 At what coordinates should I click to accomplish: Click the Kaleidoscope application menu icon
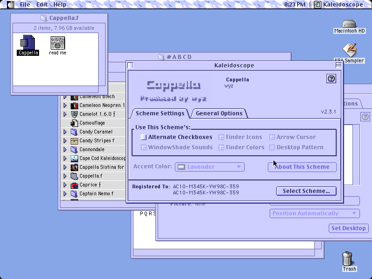coord(318,4)
